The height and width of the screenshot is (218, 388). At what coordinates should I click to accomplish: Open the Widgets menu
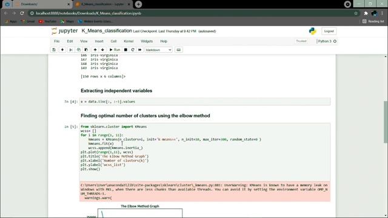pyautogui.click(x=147, y=41)
